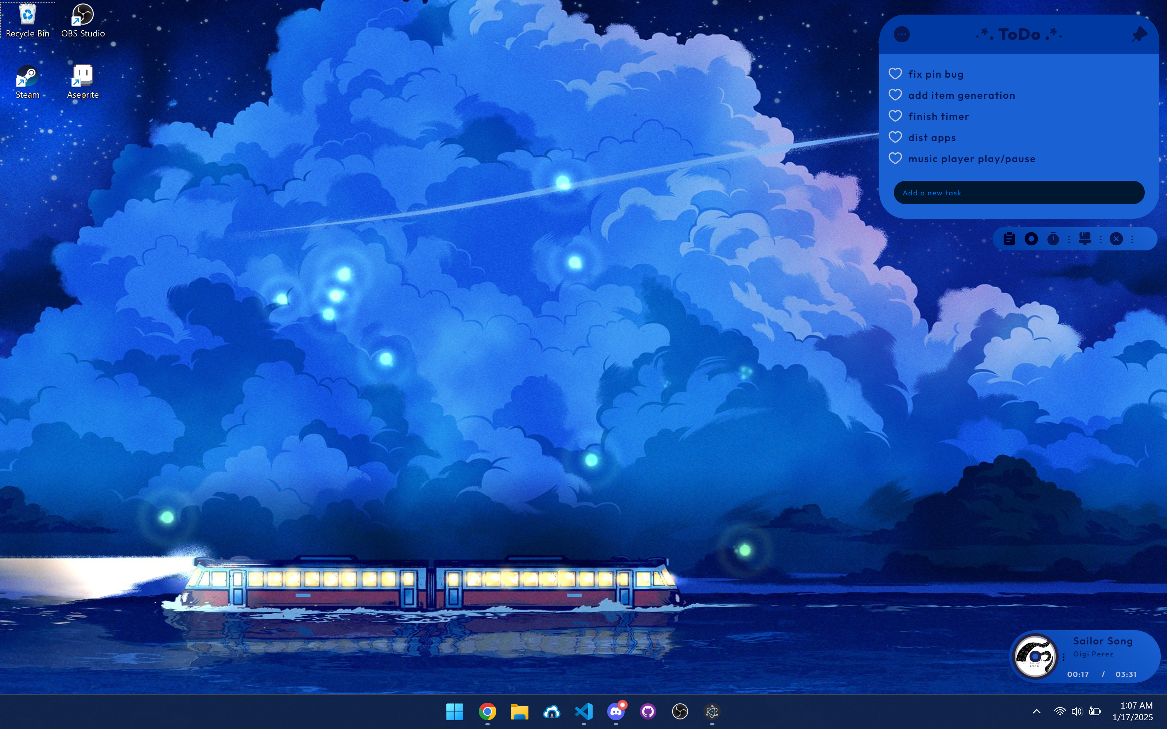Open the three-dot menu on music player
This screenshot has height=729, width=1167.
point(1063,657)
